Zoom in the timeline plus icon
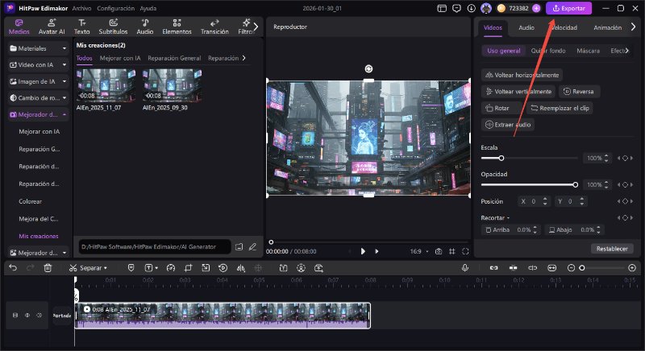 click(x=632, y=268)
